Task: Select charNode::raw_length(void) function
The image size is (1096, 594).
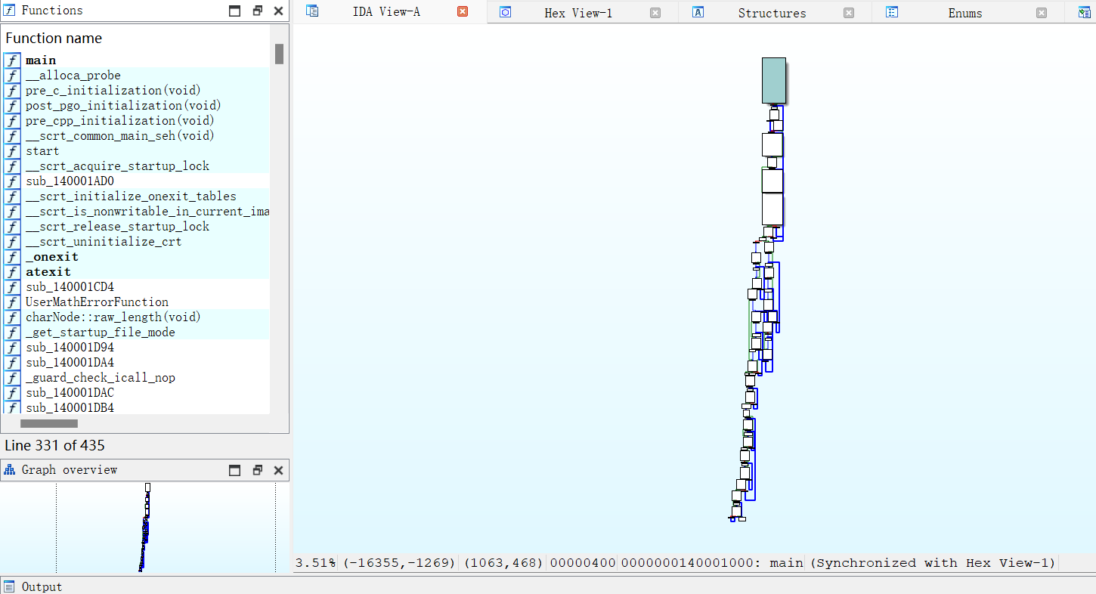Action: [x=136, y=317]
